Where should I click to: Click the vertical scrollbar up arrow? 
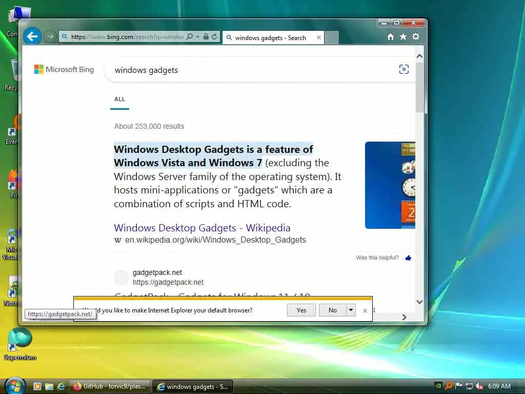tap(419, 56)
